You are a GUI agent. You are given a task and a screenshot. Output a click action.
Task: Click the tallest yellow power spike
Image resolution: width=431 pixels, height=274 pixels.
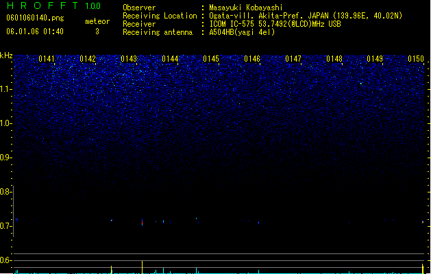point(142,267)
